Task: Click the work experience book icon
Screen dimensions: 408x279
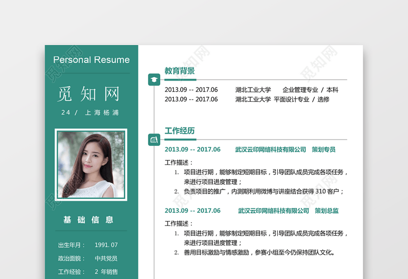Action: point(154,139)
